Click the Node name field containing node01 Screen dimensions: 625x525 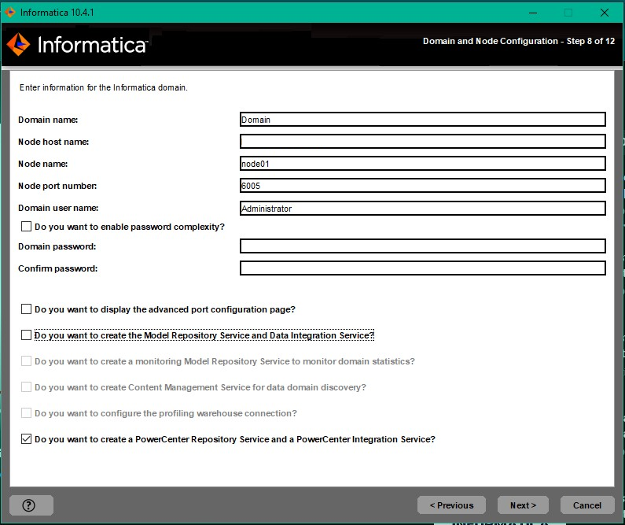(x=422, y=163)
